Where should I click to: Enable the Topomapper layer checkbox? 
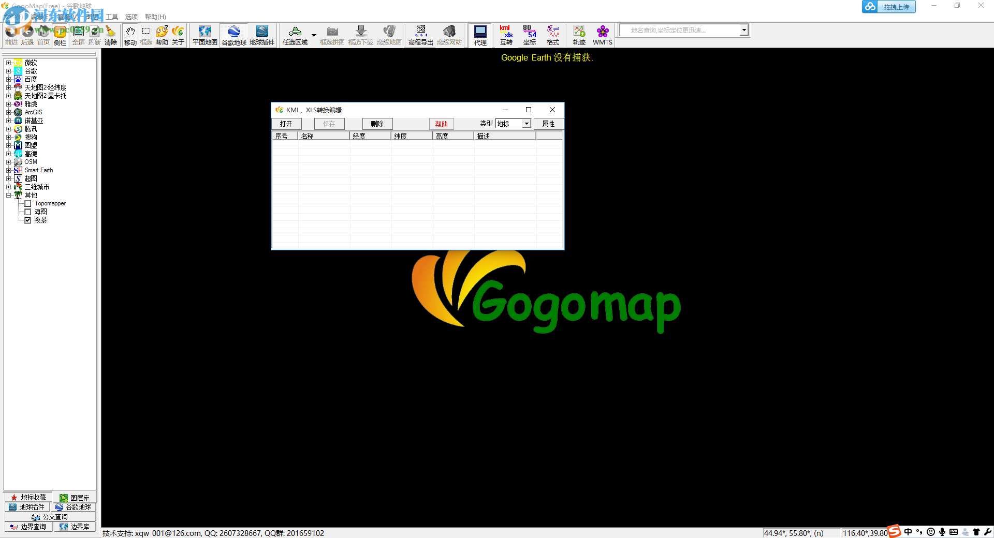(28, 203)
